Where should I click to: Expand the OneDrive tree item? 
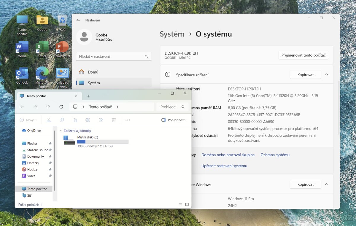19,130
